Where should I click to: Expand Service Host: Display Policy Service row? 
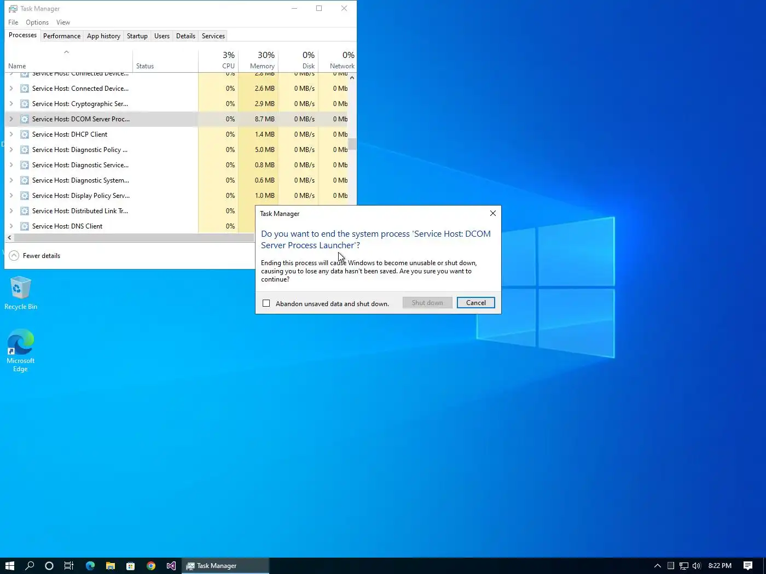[x=11, y=196]
